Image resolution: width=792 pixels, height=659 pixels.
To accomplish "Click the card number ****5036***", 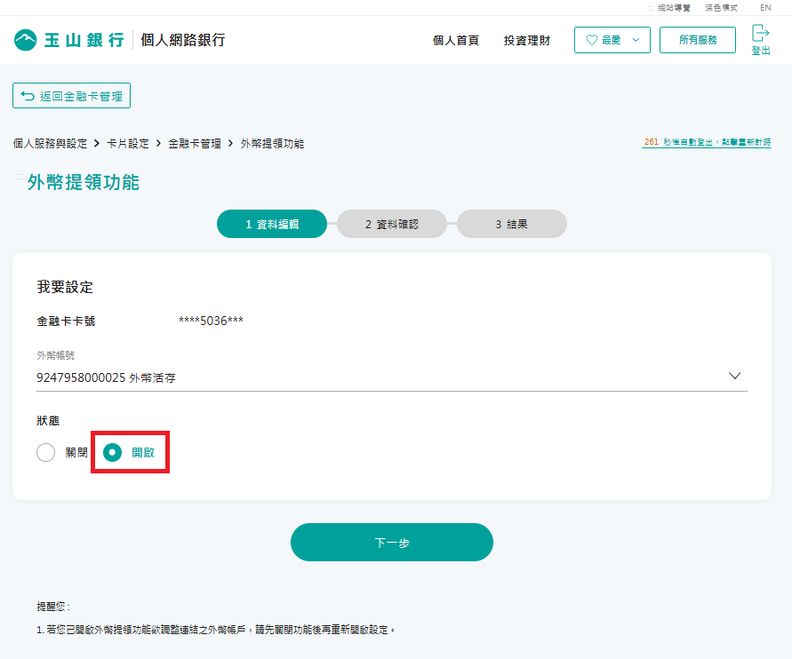I will [212, 321].
